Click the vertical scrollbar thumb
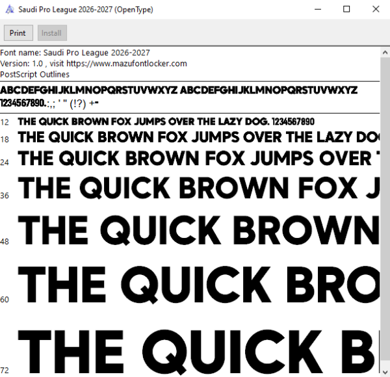The height and width of the screenshot is (377, 390). (x=385, y=213)
